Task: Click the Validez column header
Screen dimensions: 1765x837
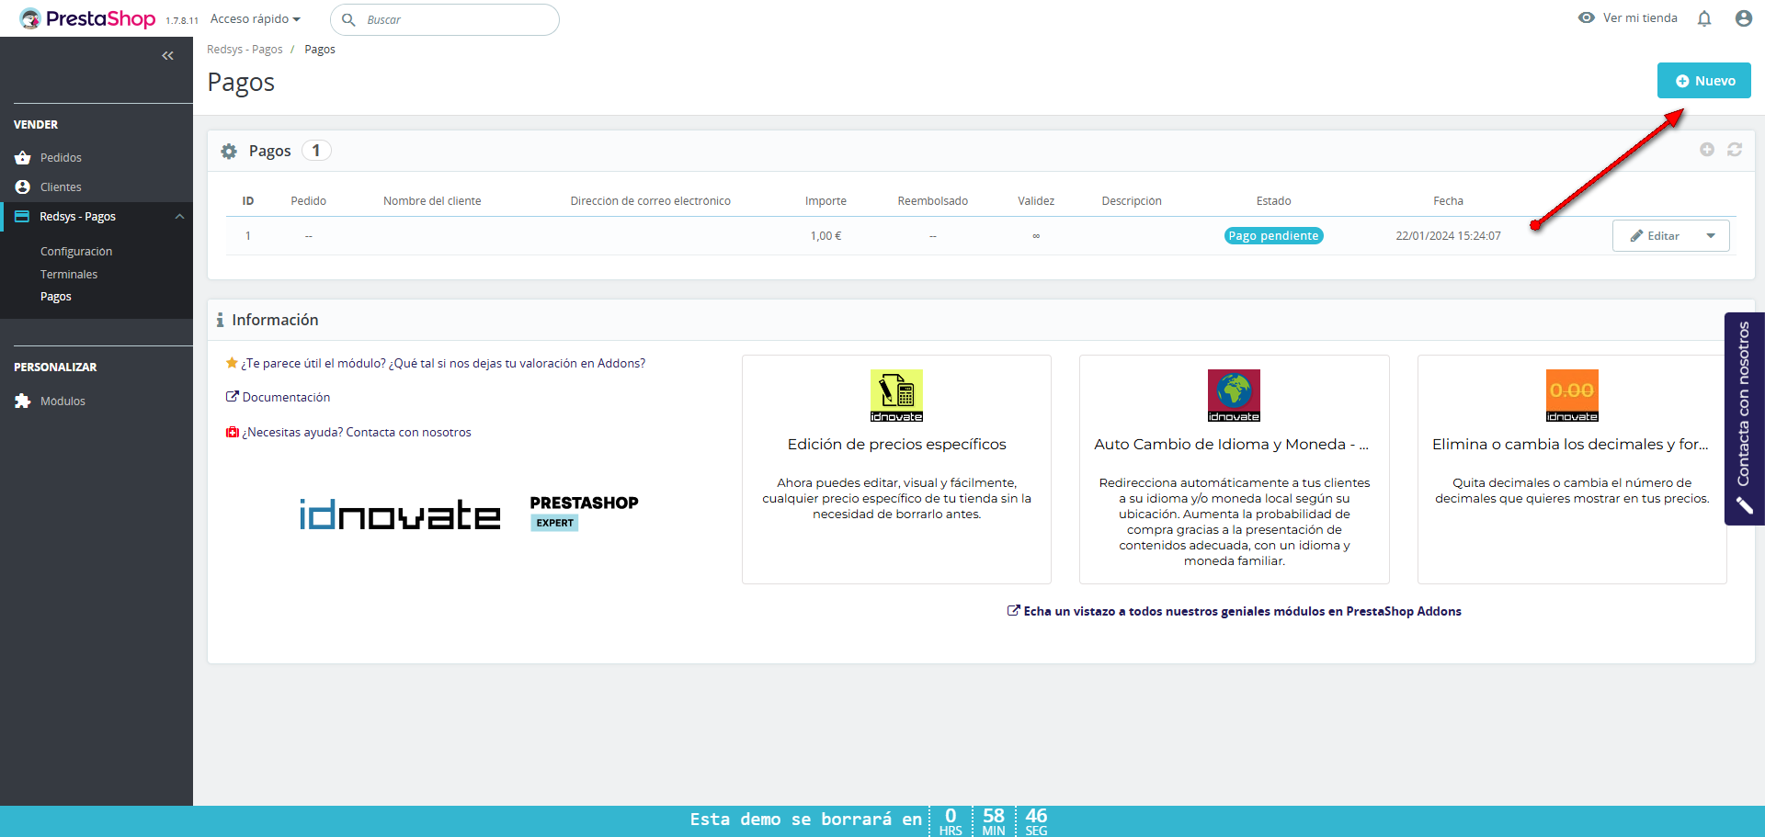Action: pos(1036,201)
